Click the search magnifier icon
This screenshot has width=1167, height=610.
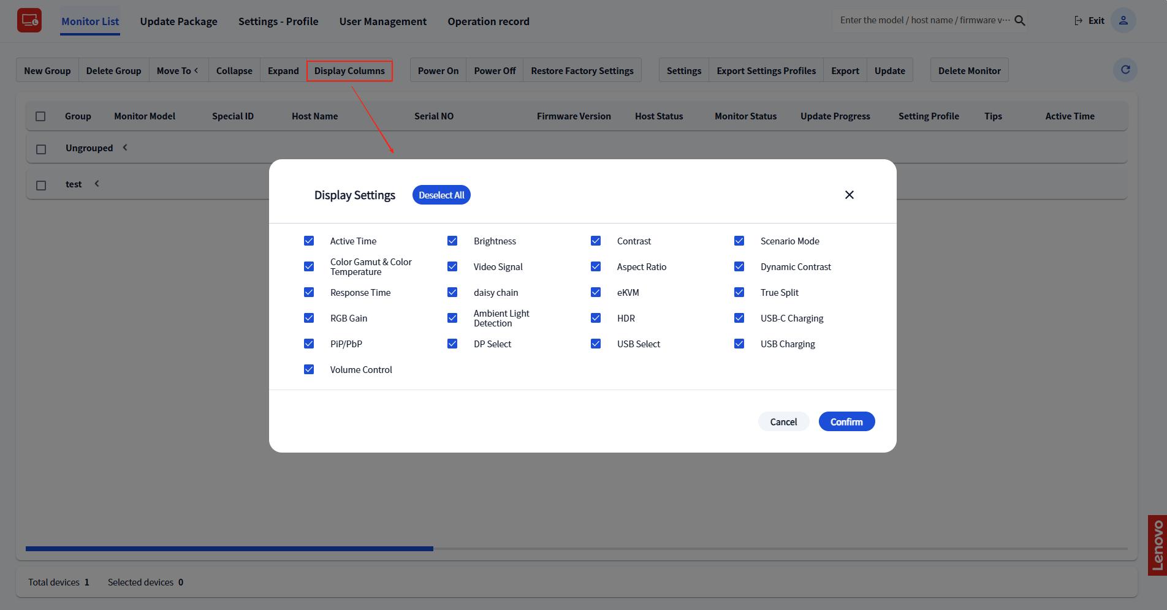coord(1020,21)
